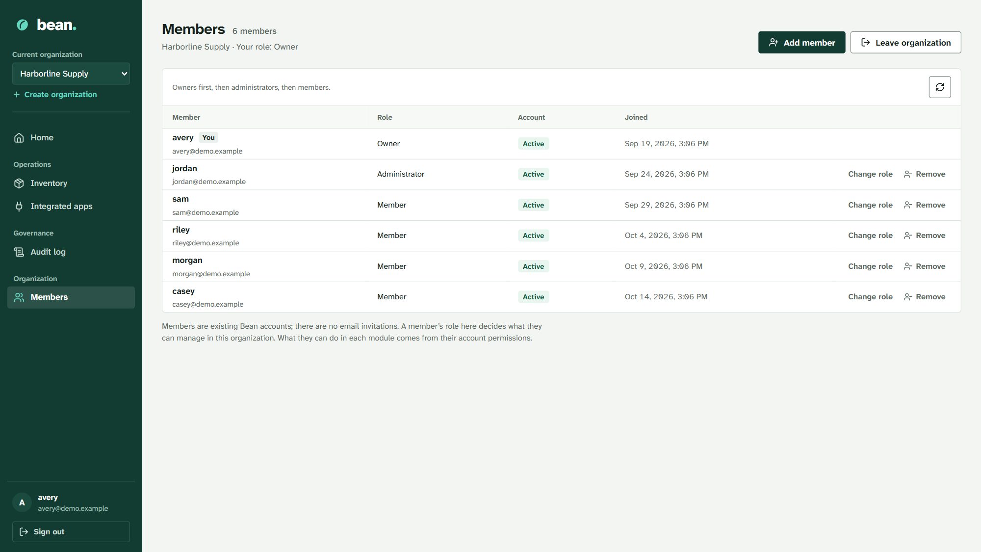The width and height of the screenshot is (981, 552).
Task: Click jordan's Active status badge
Action: tap(533, 174)
